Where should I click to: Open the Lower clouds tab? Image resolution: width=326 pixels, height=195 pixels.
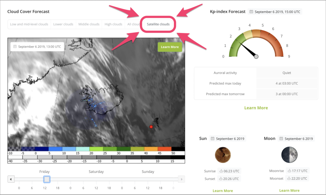click(63, 24)
